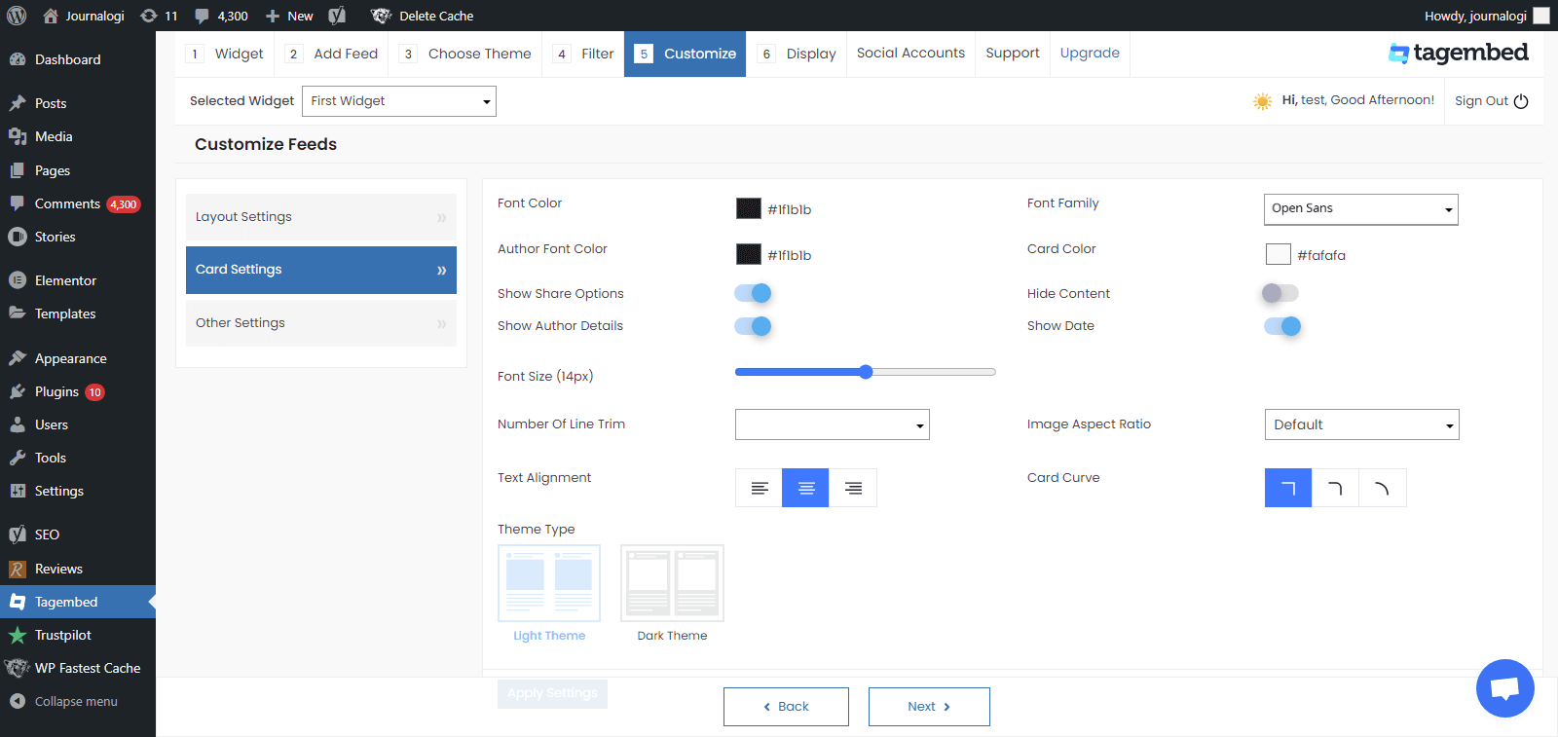The image size is (1558, 737).
Task: Select the Light Theme thumbnail
Action: click(549, 583)
